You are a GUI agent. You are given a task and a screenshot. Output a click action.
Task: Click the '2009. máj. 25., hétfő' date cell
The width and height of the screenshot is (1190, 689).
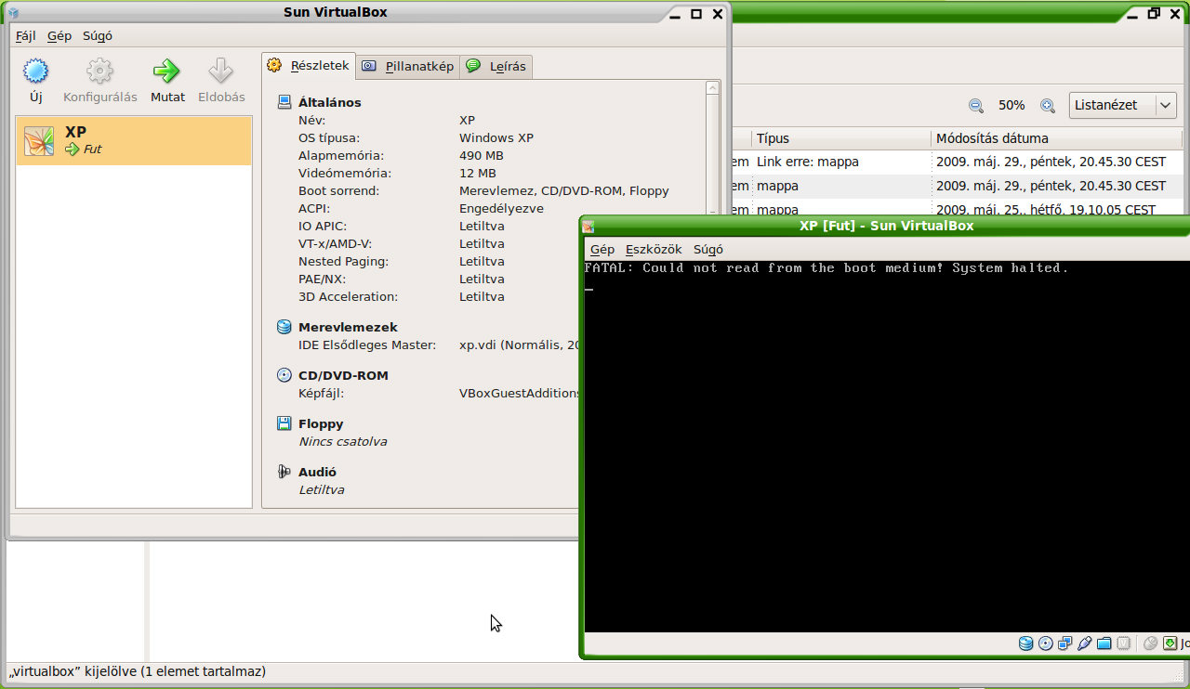point(1046,210)
